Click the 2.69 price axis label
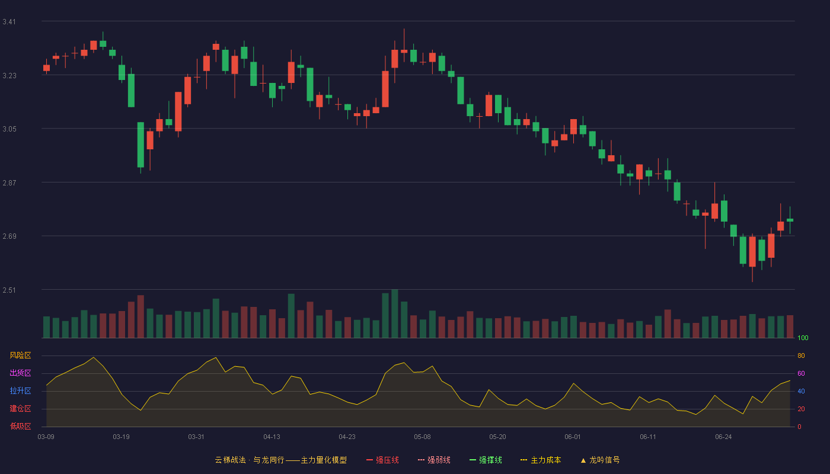 9,236
